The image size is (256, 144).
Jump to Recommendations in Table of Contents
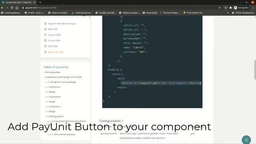click(x=65, y=134)
